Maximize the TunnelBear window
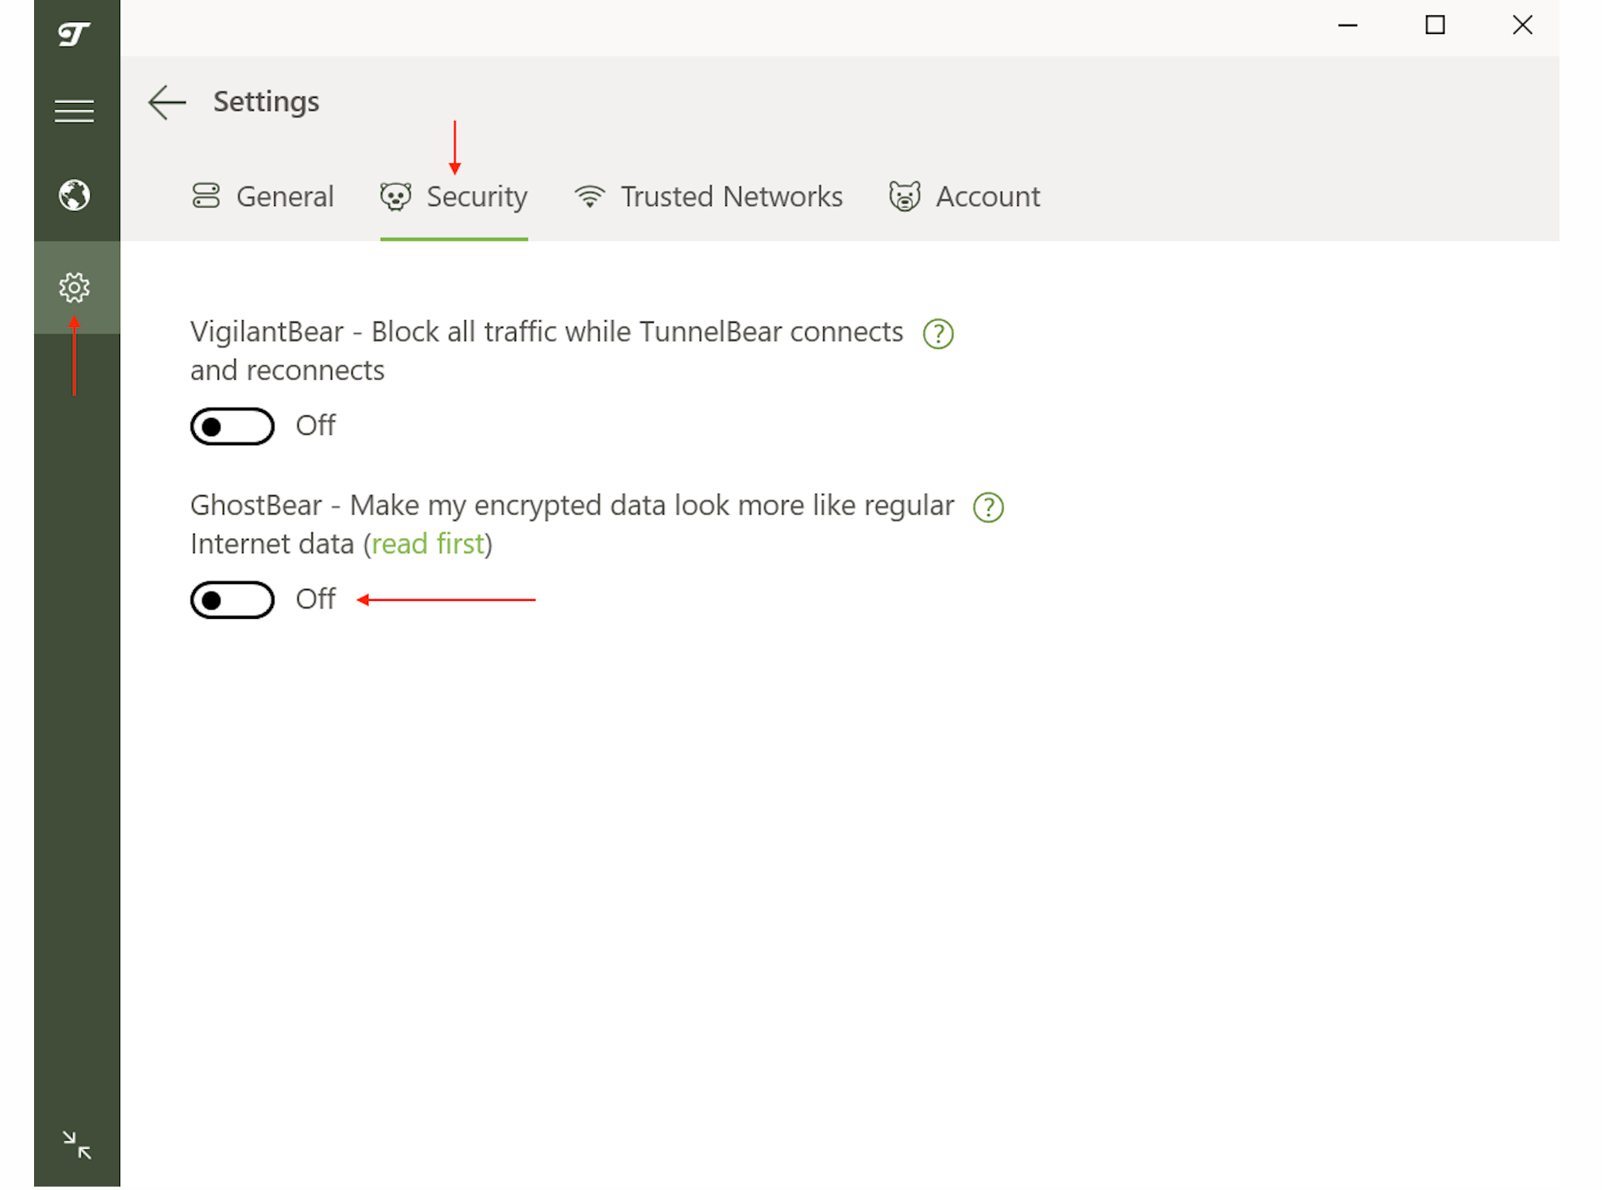Image resolution: width=1602 pixels, height=1190 pixels. [1435, 26]
